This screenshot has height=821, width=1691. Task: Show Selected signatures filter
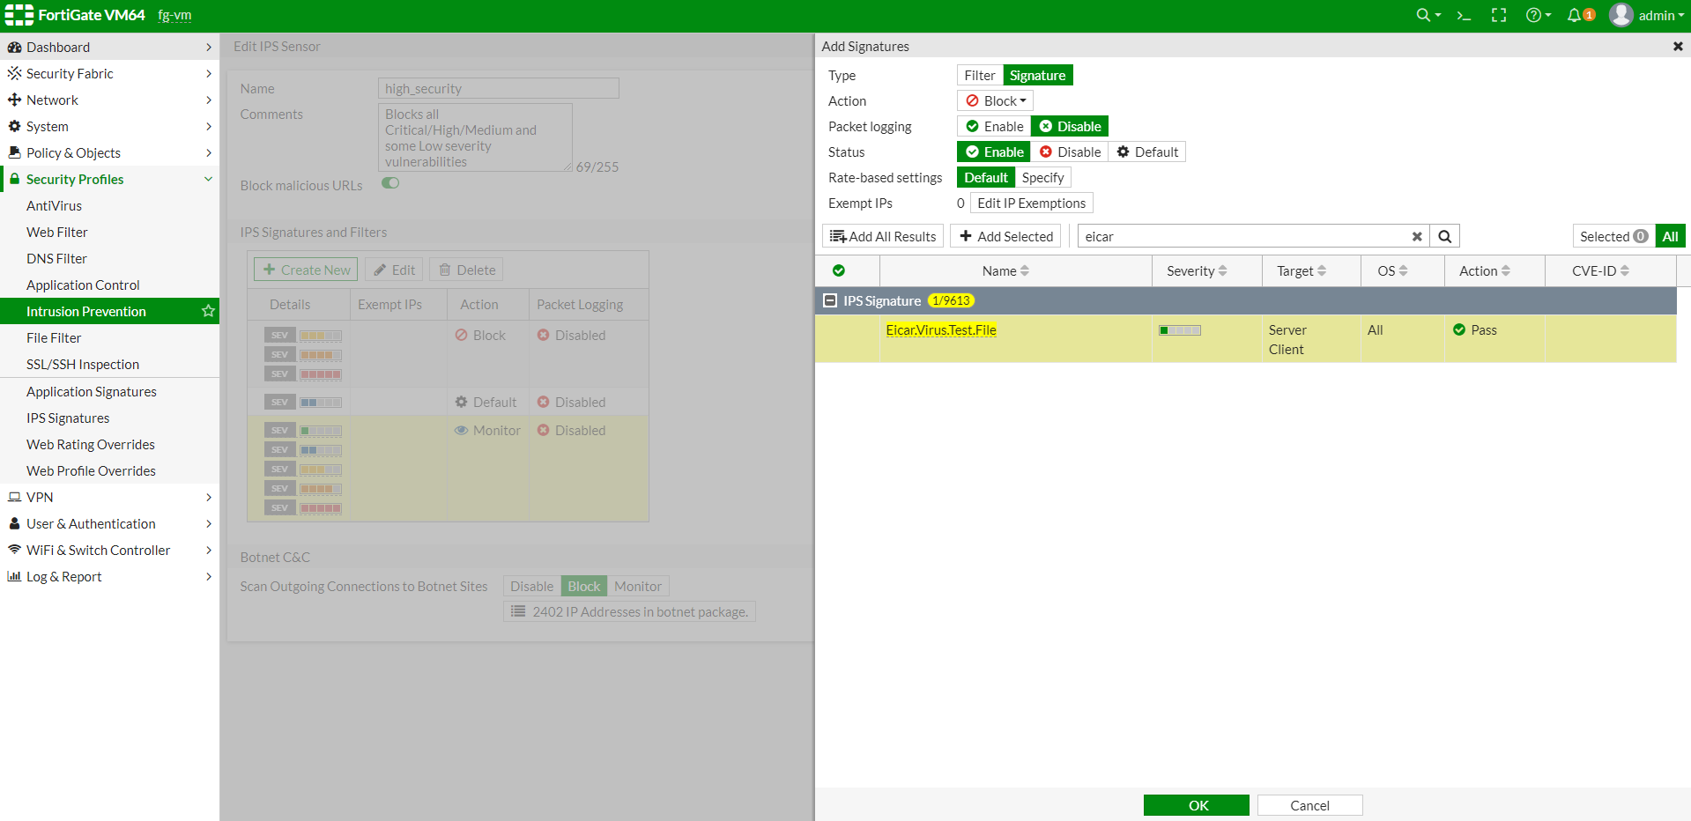(x=1613, y=236)
